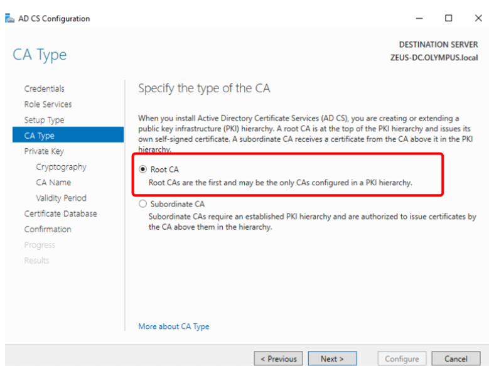
Task: Open the Private Key step
Action: pyautogui.click(x=44, y=151)
